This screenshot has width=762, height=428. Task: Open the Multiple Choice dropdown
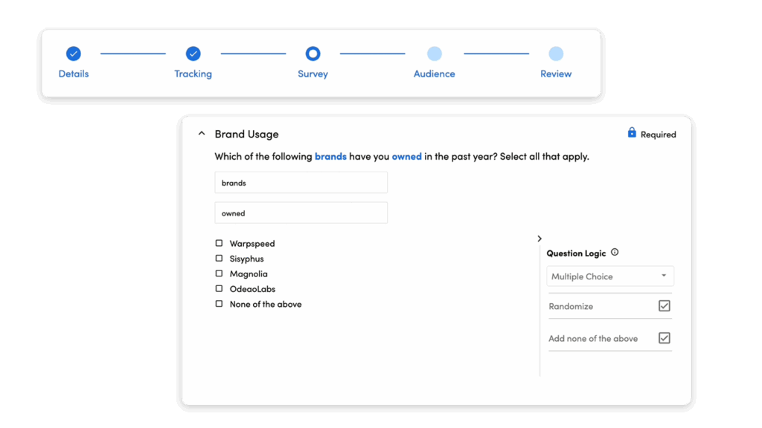610,276
